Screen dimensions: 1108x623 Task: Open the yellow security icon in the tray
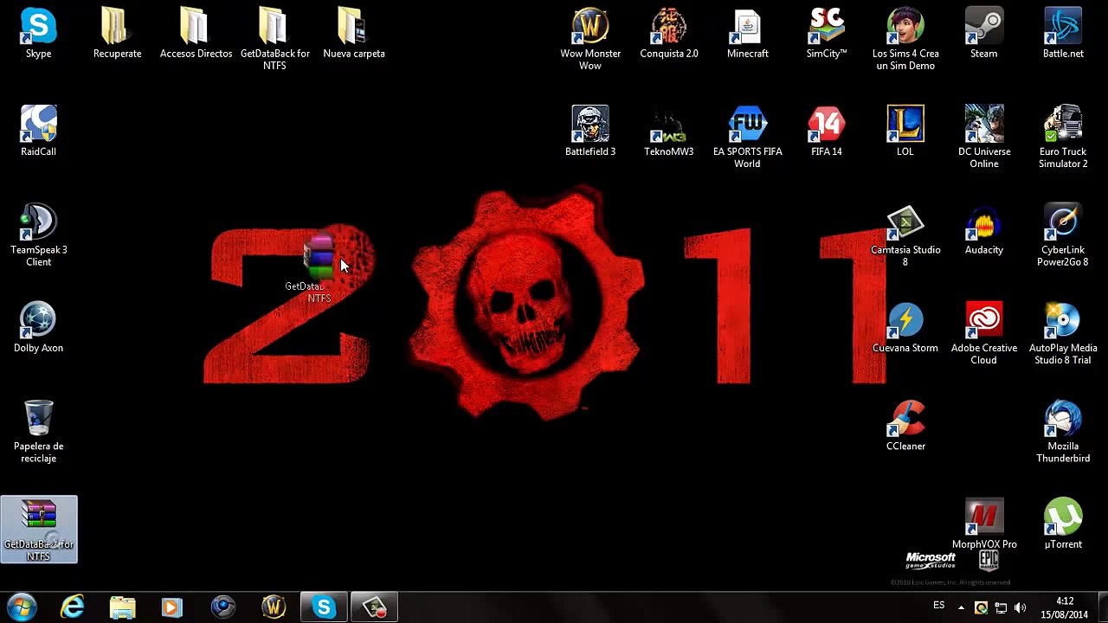tap(981, 608)
